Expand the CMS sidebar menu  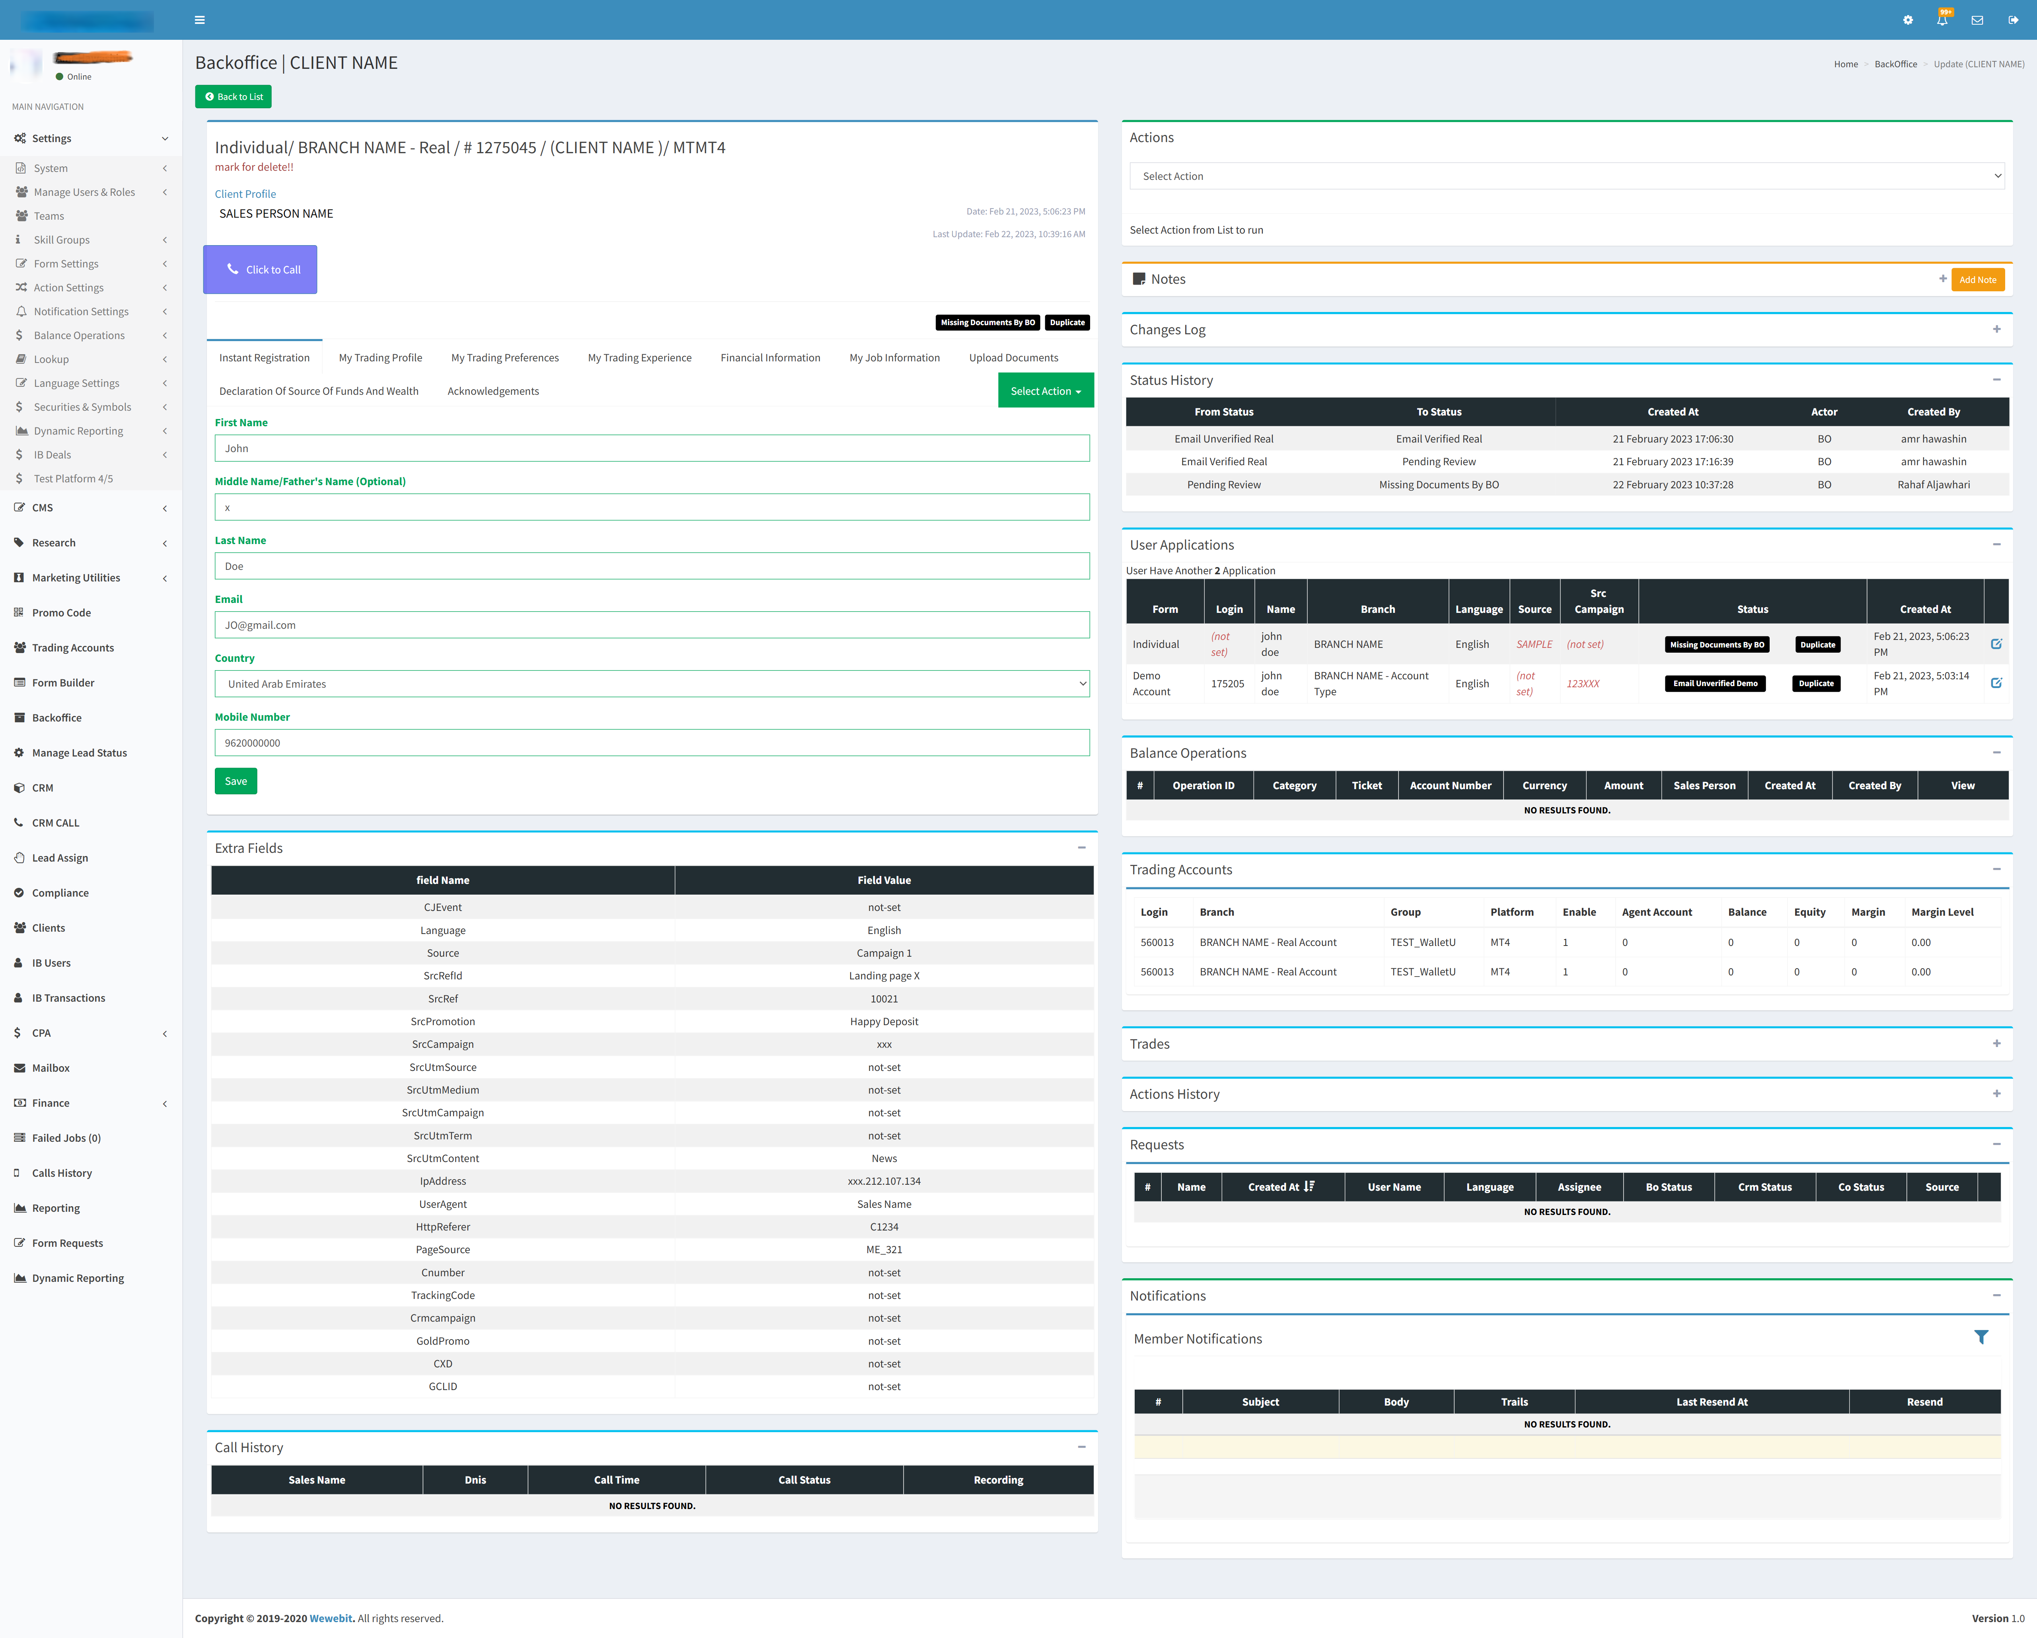[91, 507]
